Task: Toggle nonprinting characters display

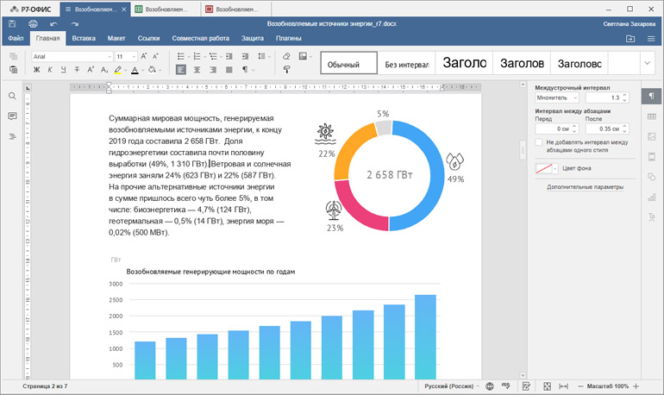Action: [x=247, y=70]
